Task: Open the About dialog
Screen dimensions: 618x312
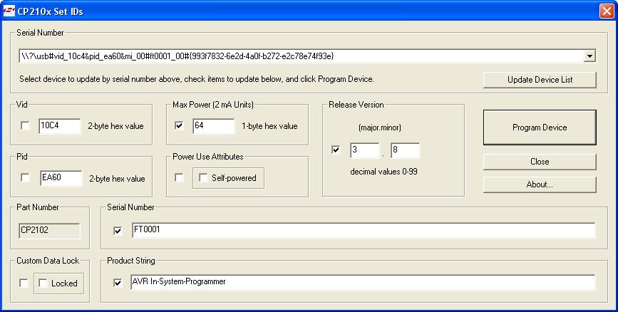Action: [540, 184]
